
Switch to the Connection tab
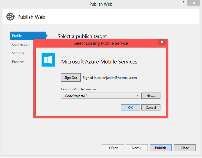21,44
